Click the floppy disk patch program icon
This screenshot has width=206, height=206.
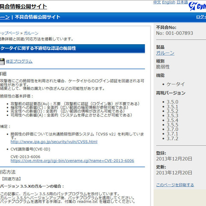click(x=2, y=62)
